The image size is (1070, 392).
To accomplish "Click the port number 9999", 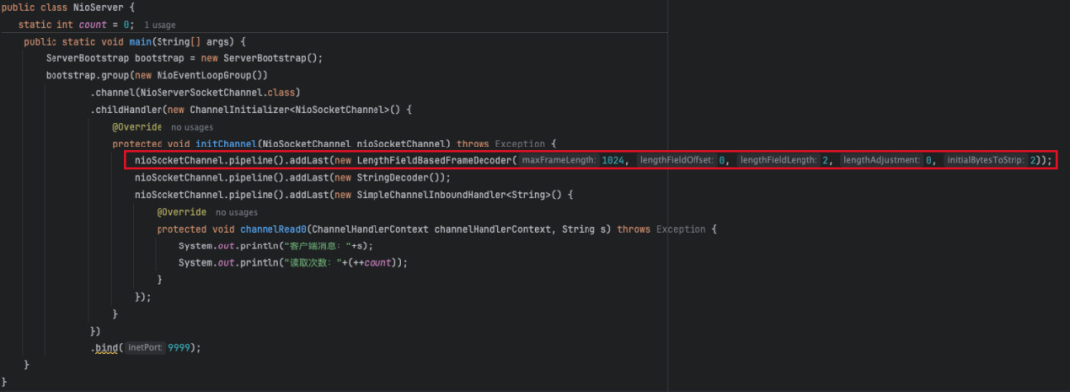I will coord(178,348).
